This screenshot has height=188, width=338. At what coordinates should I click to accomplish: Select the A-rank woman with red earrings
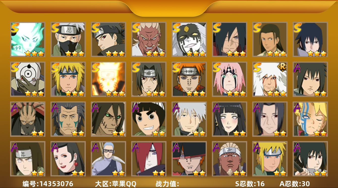[68, 159]
